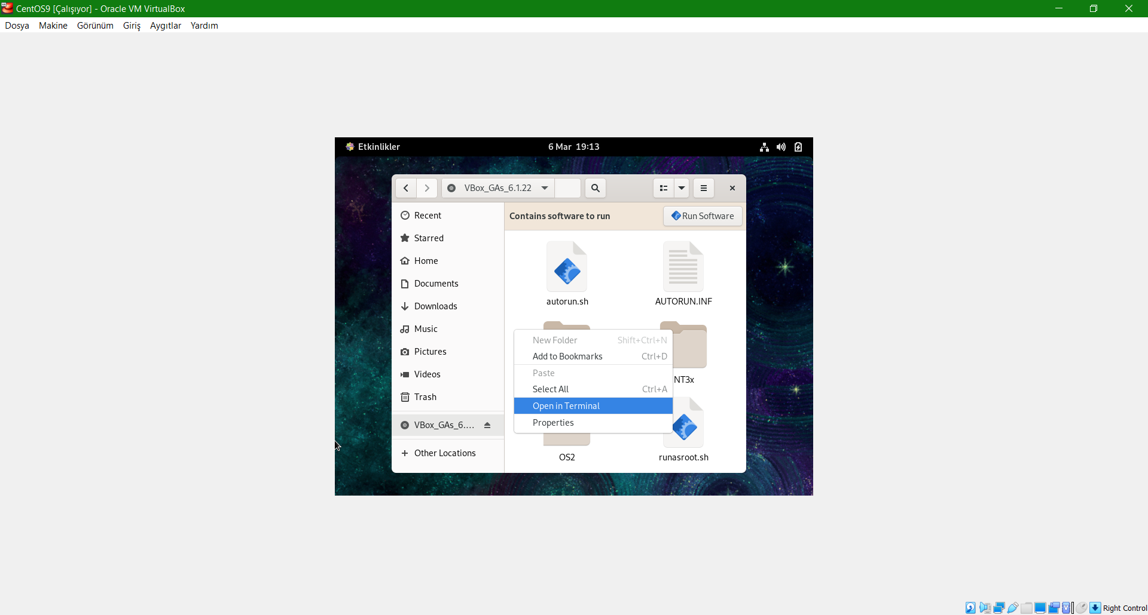
Task: Select the NT3x folder icon
Action: (x=690, y=345)
